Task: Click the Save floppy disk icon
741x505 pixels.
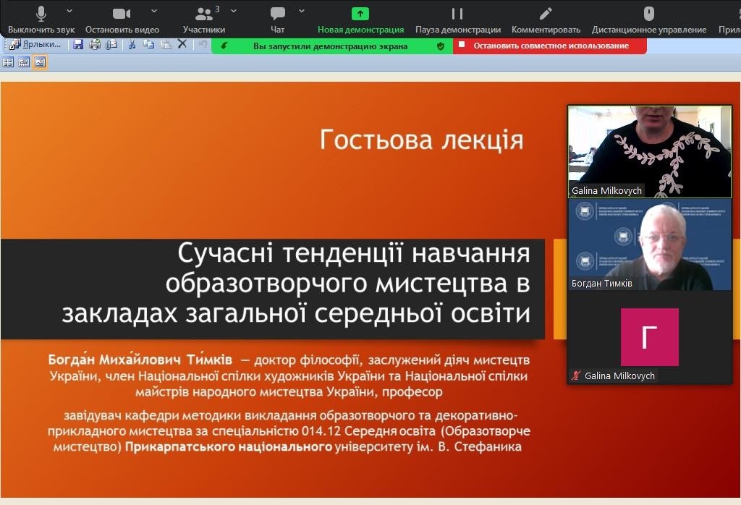Action: [x=78, y=45]
